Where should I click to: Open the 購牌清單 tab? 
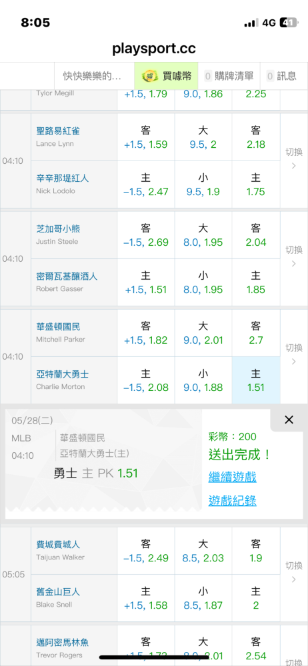point(229,76)
